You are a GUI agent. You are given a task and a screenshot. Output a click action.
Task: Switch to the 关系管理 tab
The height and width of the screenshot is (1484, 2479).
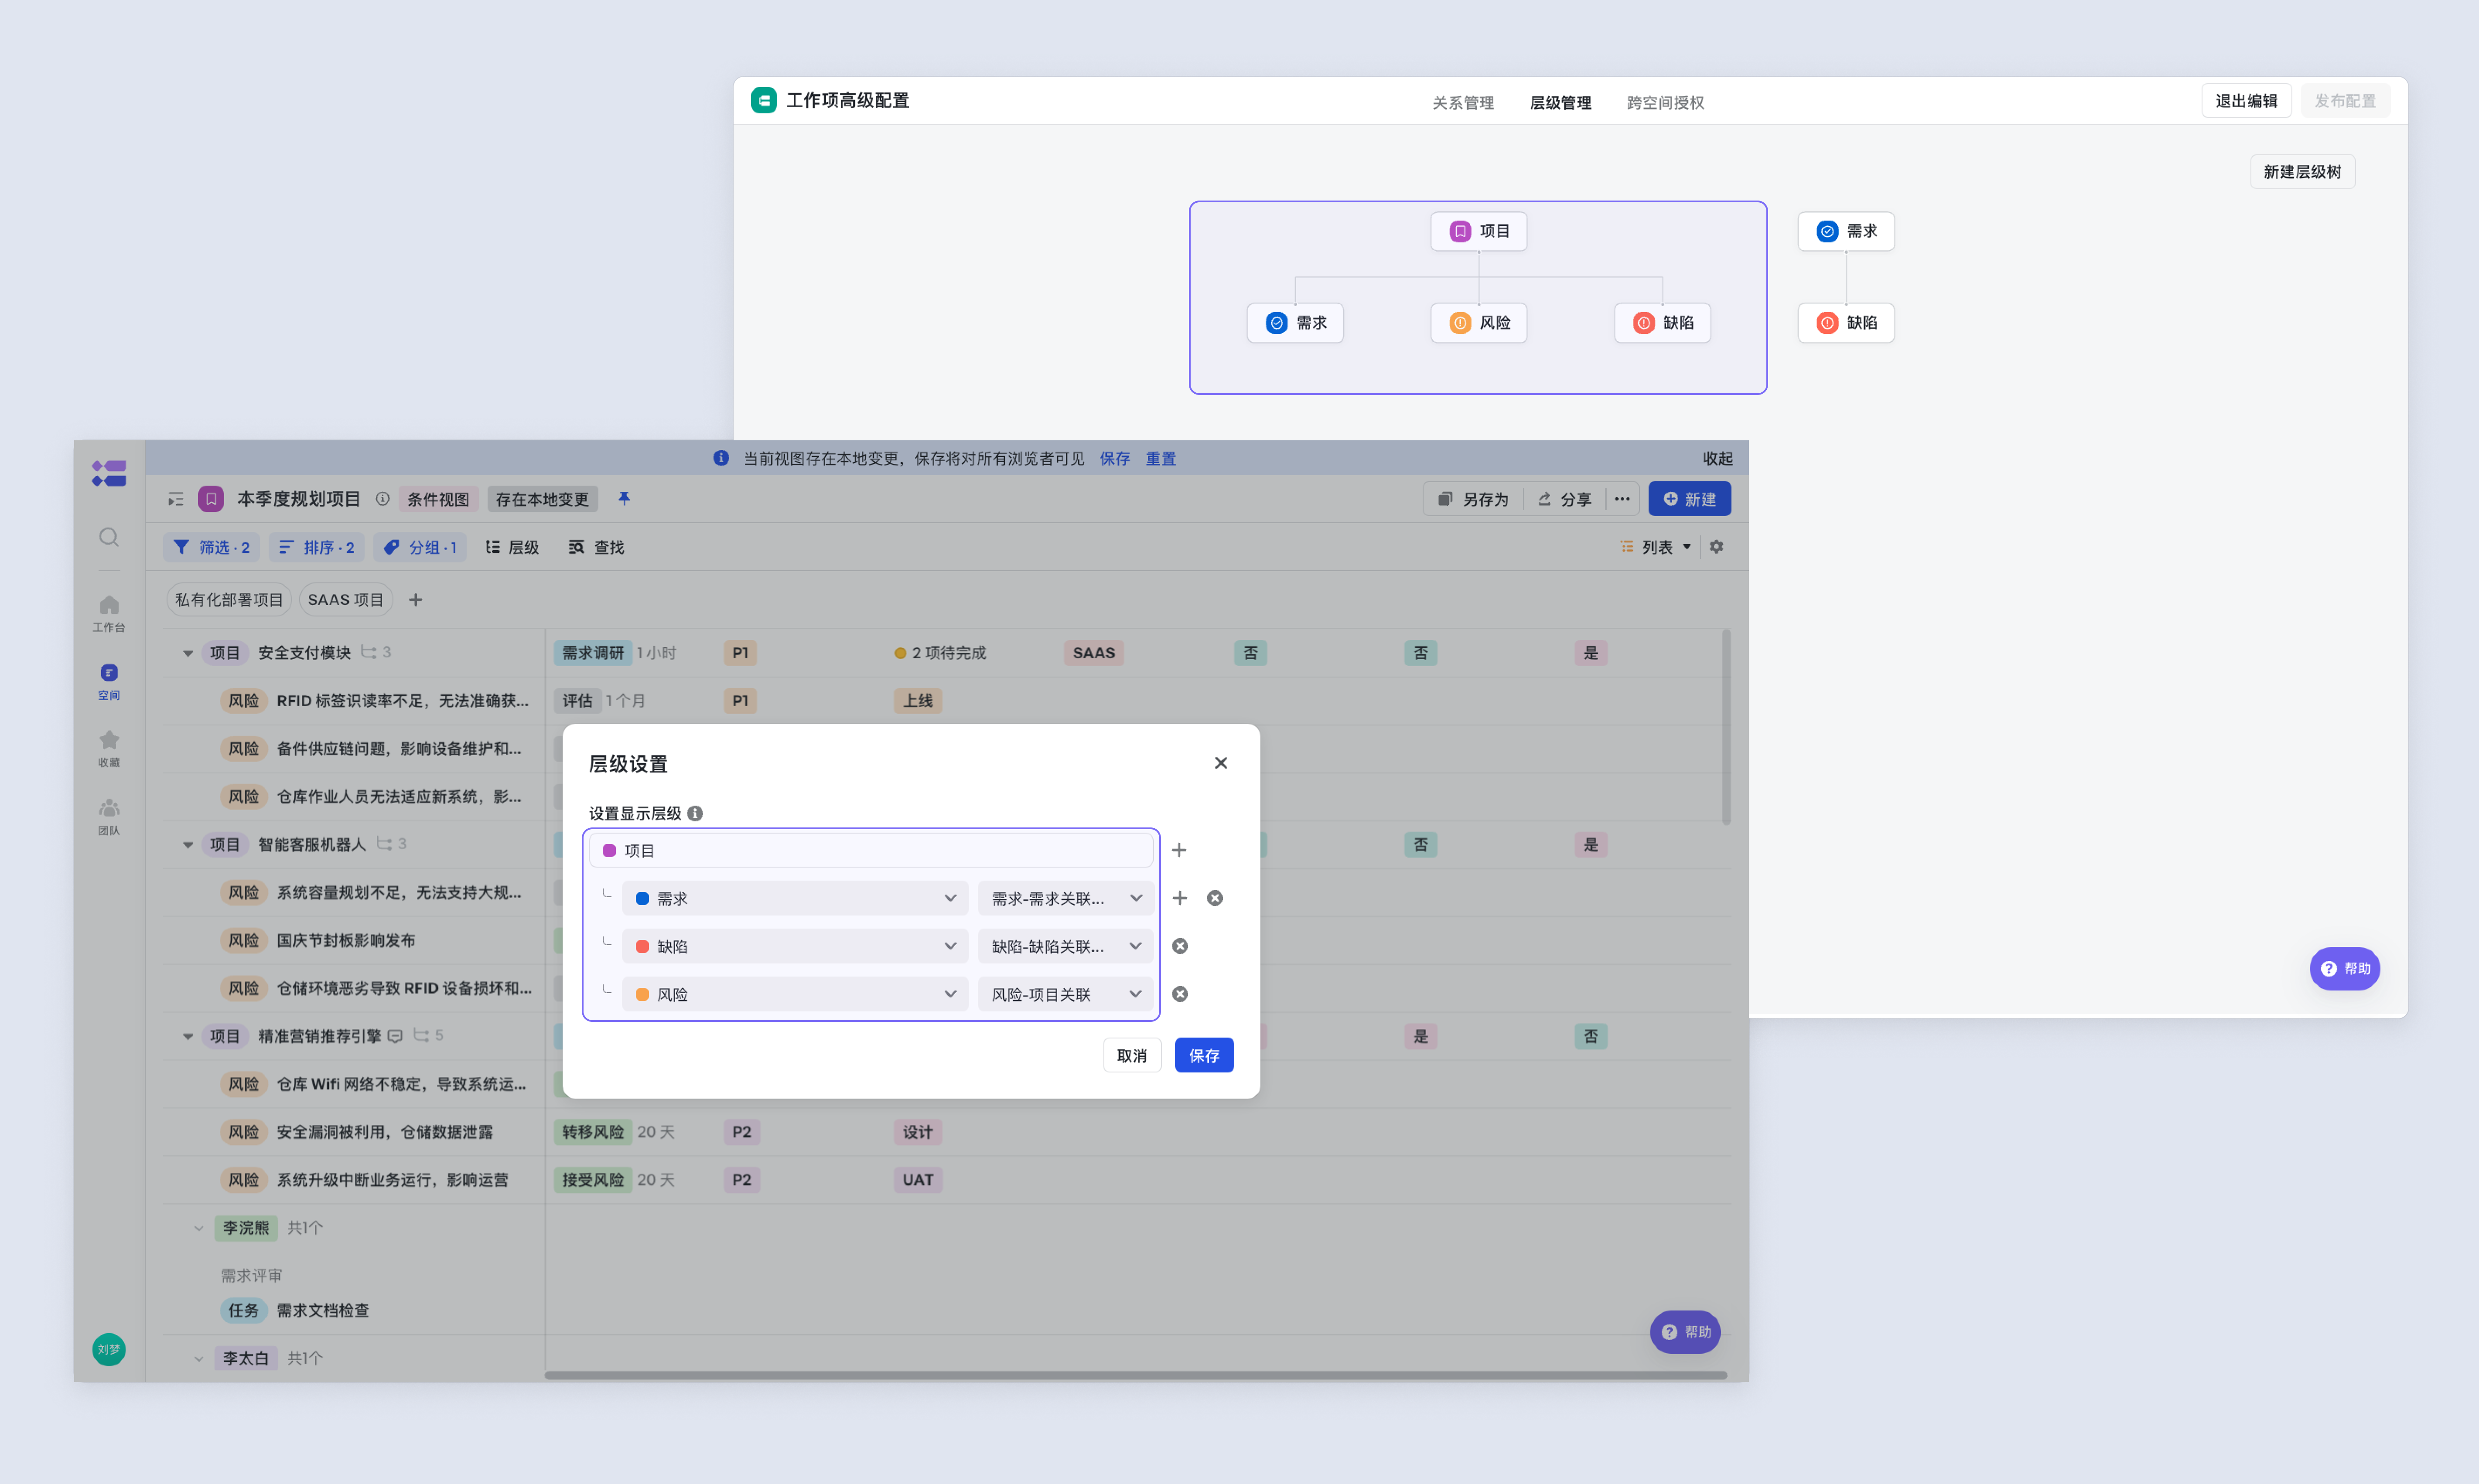(1463, 102)
